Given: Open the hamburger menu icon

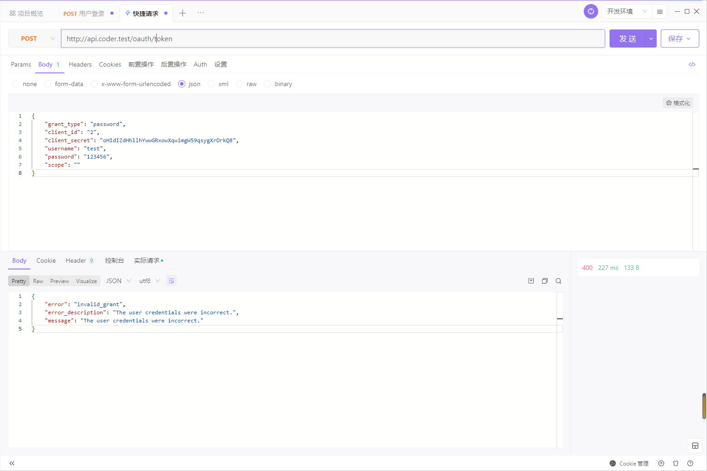Looking at the screenshot, I should tap(660, 12).
